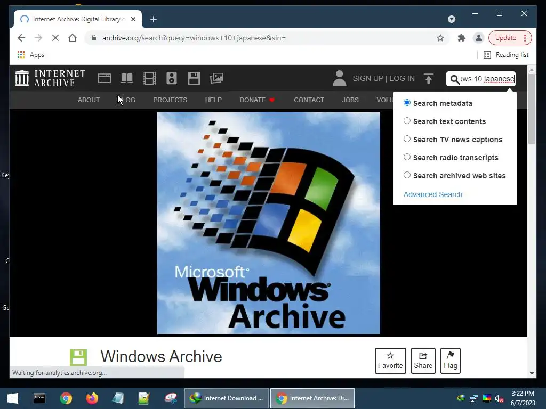Image resolution: width=546 pixels, height=409 pixels.
Task: Open the Audio speaker icon
Action: (172, 78)
